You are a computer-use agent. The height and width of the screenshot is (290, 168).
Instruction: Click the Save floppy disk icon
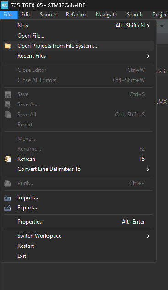click(8, 94)
